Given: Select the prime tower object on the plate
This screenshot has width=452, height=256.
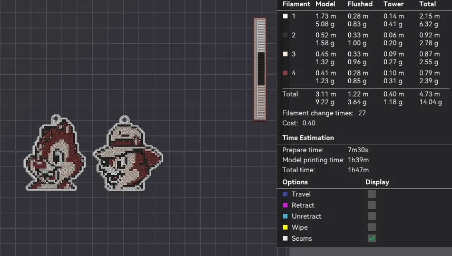Looking at the screenshot, I should pyautogui.click(x=260, y=69).
